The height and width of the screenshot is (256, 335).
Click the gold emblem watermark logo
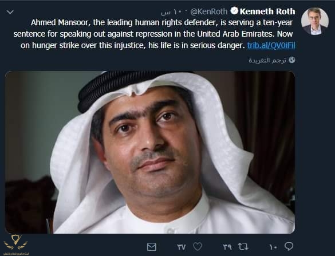point(15,242)
